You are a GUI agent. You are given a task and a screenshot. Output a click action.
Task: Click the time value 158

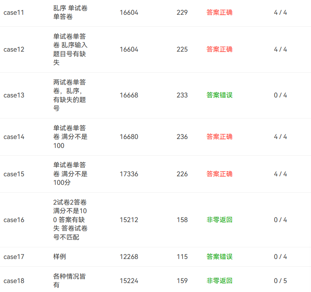182,220
